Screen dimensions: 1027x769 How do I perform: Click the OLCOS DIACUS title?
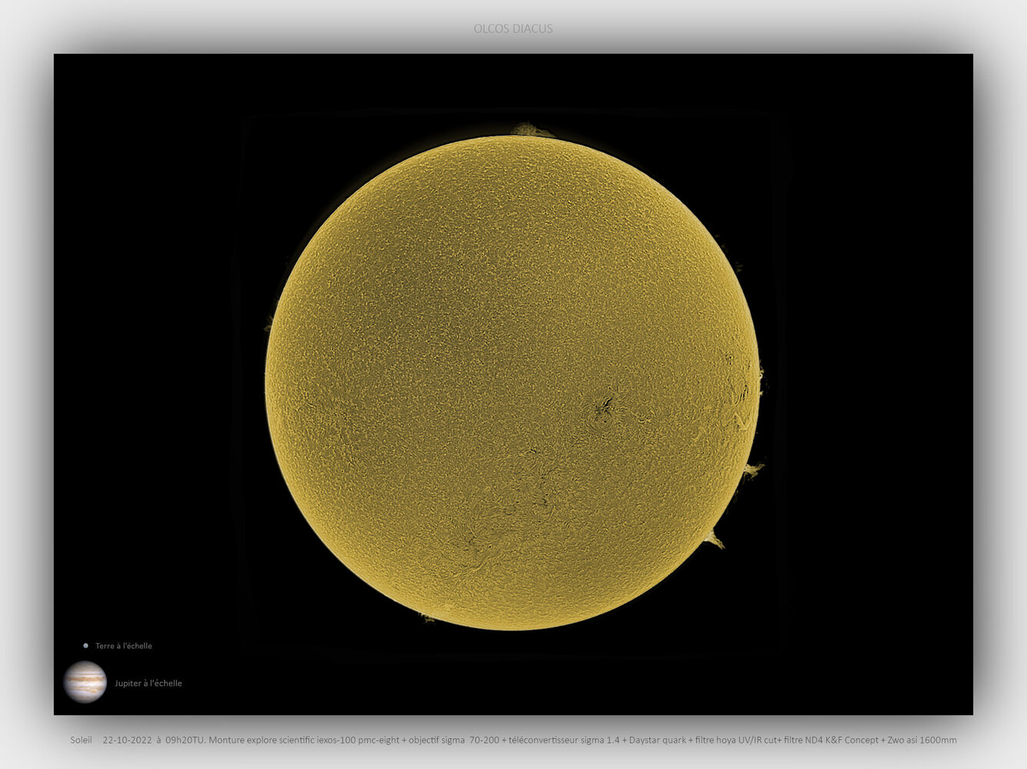tap(513, 29)
